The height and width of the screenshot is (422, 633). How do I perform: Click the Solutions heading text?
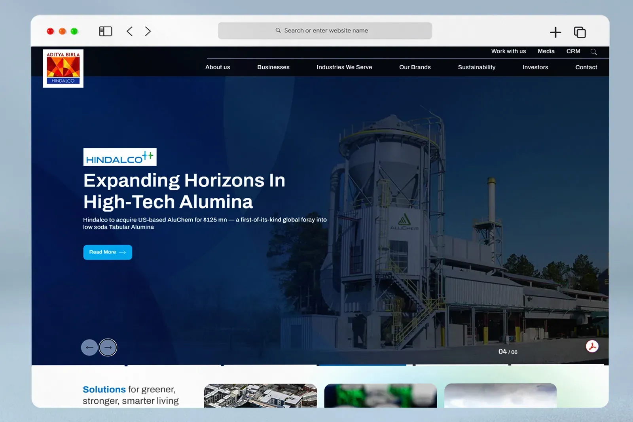[104, 390]
